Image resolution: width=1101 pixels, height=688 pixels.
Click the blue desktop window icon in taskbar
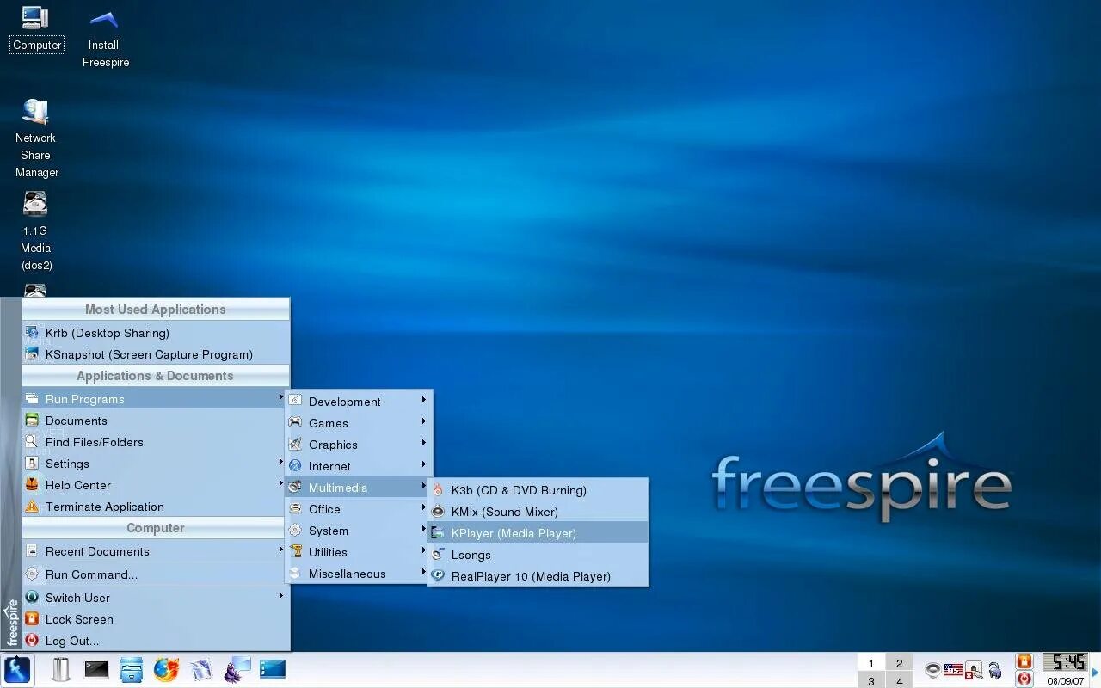pyautogui.click(x=272, y=669)
